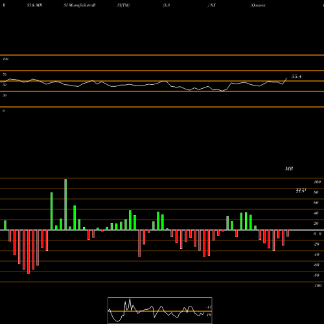The width and height of the screenshot is (324, 324).
Task: Click the RSI axis label 50
Action: [5, 85]
